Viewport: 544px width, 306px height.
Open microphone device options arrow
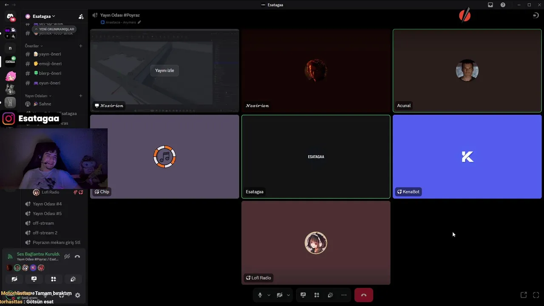click(269, 295)
